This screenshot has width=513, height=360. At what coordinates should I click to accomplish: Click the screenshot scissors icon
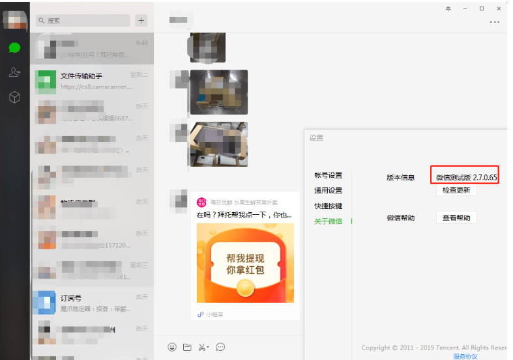202,347
